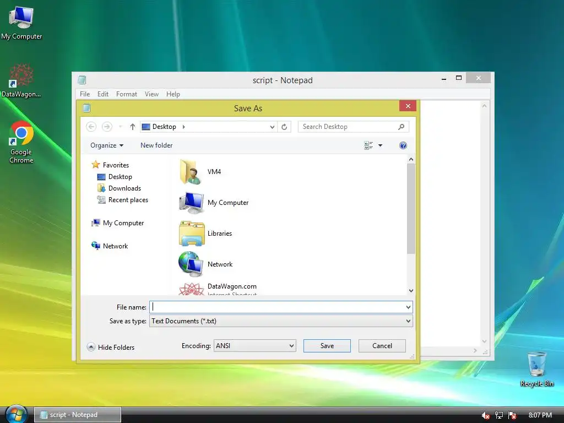Select the My Computer icon in file list
Viewport: 564px width, 423px height.
192,203
